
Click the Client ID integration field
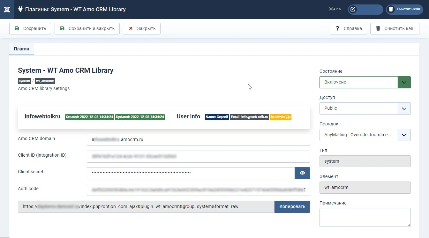[x=198, y=156]
